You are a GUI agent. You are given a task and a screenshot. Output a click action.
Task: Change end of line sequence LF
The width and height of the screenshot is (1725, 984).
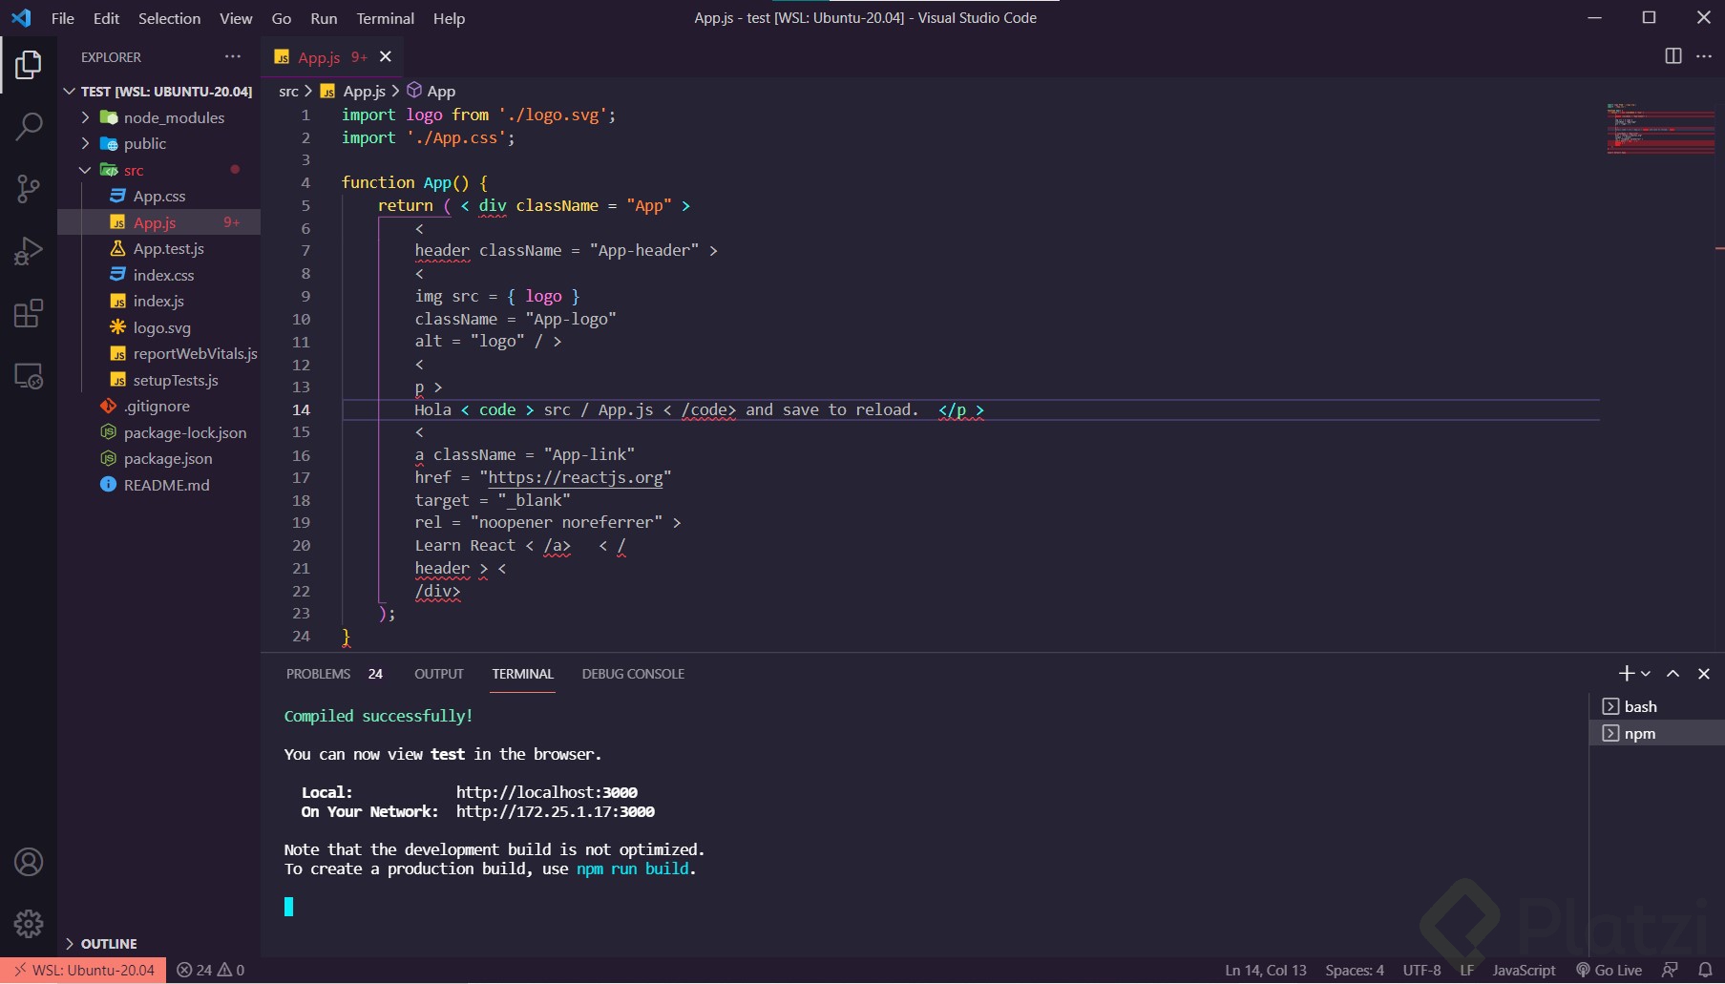[x=1467, y=971]
